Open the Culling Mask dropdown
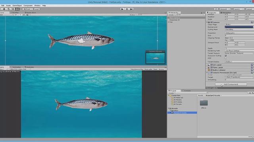Screen dimensions: 254x142 pos(239,30)
